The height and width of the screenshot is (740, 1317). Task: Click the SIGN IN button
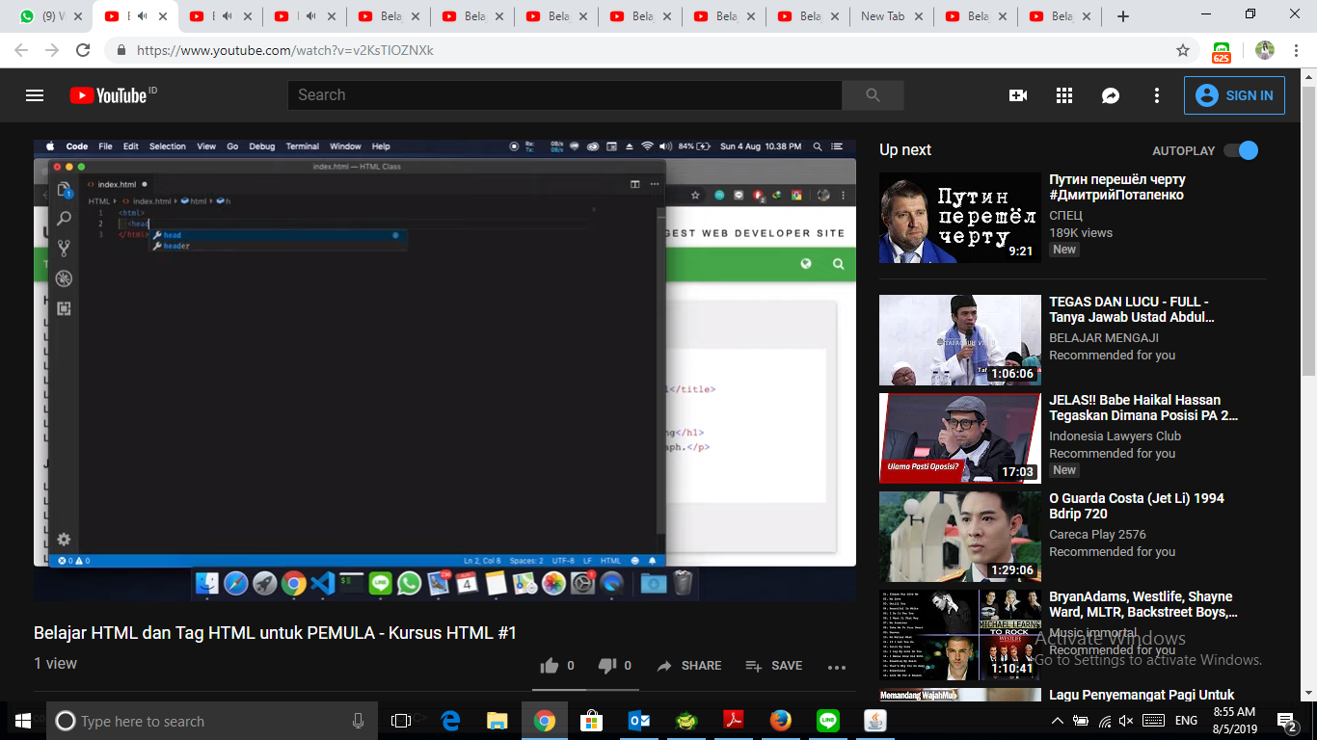click(1234, 95)
